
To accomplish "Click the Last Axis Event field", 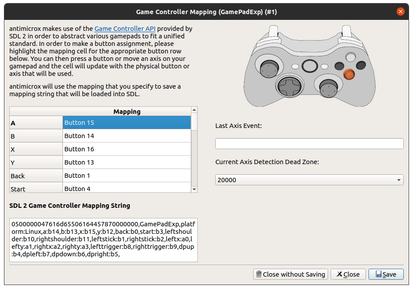I will coord(309,143).
